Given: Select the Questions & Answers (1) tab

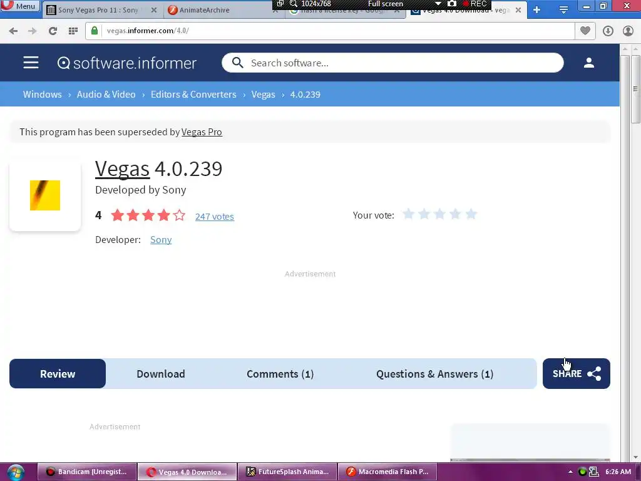Looking at the screenshot, I should pyautogui.click(x=434, y=374).
